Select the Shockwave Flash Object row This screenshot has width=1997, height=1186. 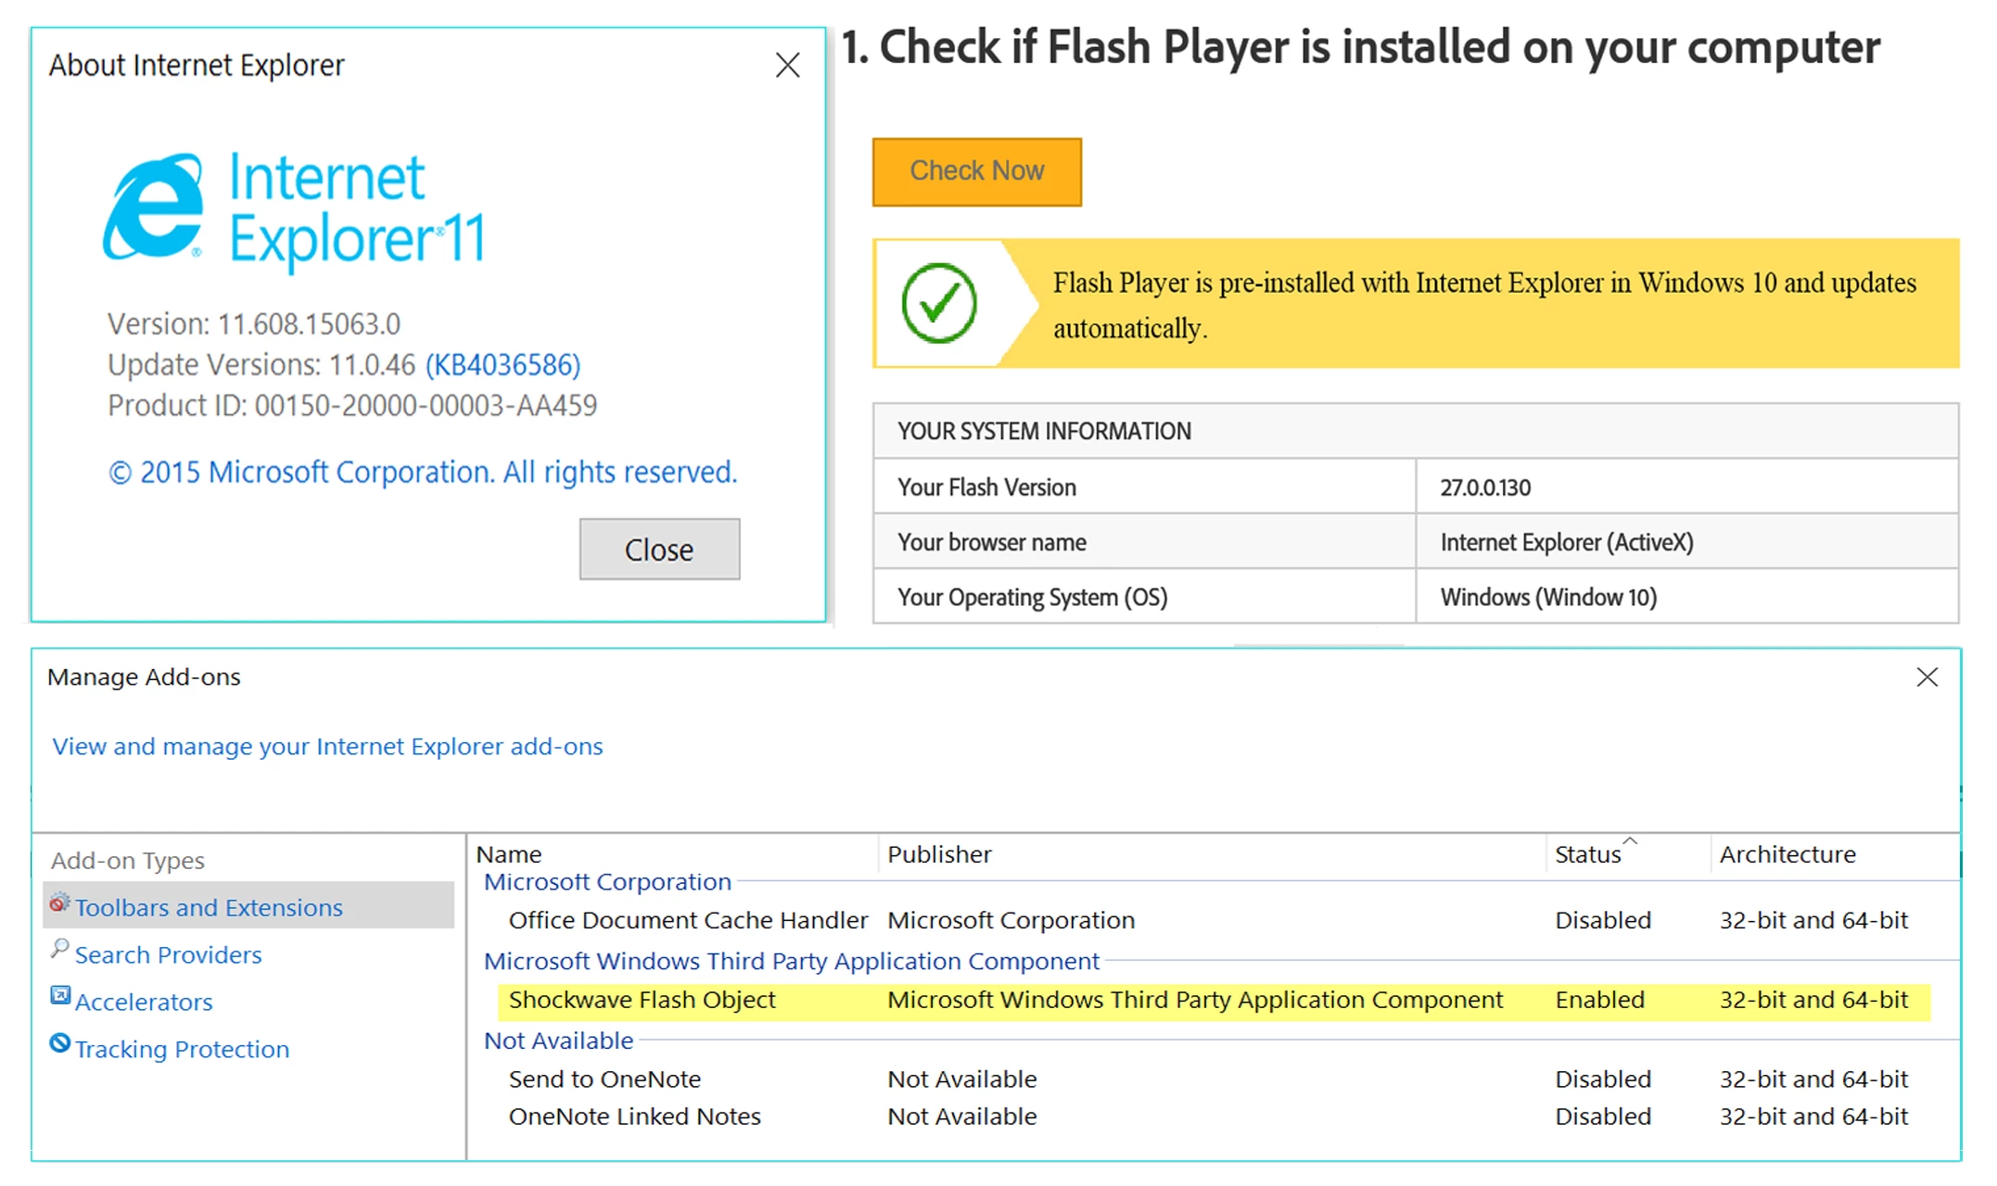pyautogui.click(x=642, y=1000)
